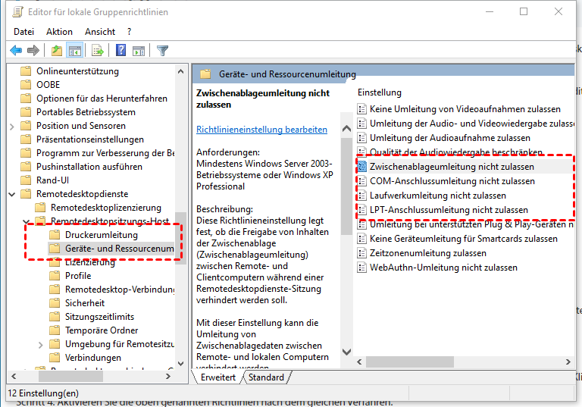Select Pushinstallation ausführen folder
This screenshot has width=582, height=407.
[89, 167]
